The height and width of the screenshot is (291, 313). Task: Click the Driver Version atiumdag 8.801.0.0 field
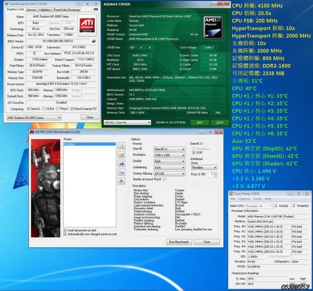click(61, 84)
